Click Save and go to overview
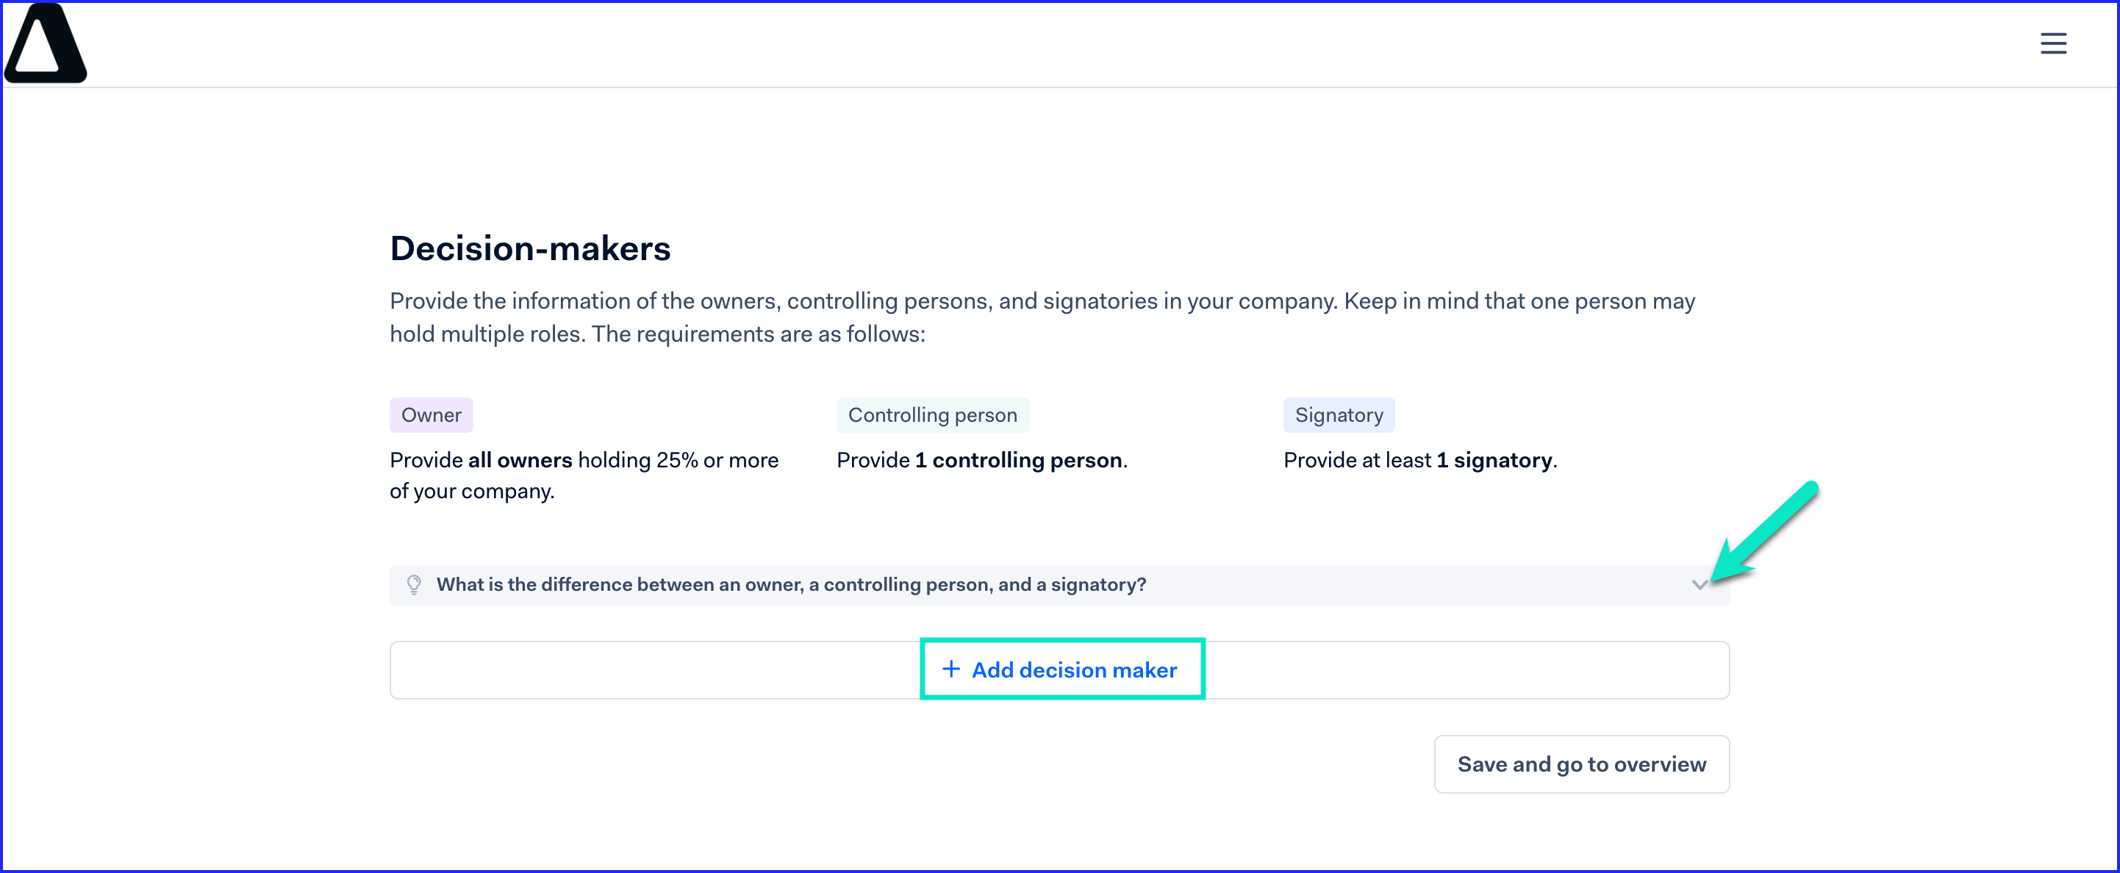This screenshot has height=873, width=2120. 1581,764
